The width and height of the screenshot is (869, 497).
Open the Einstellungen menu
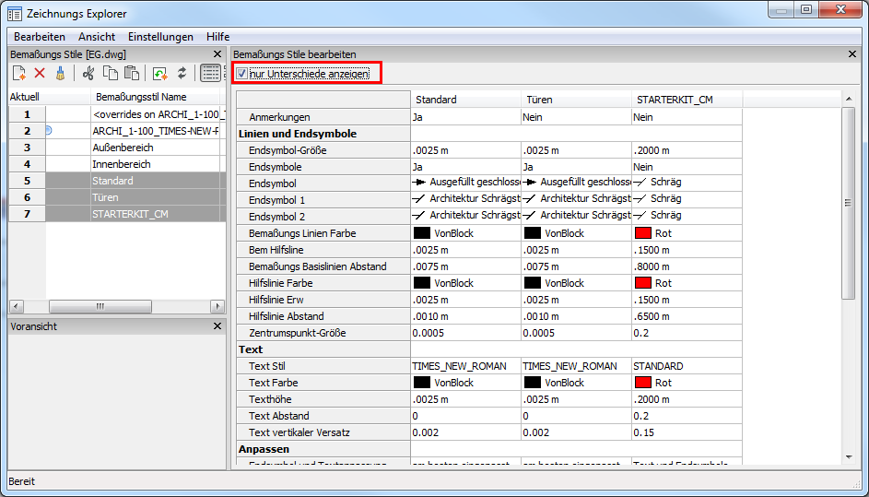(x=160, y=37)
